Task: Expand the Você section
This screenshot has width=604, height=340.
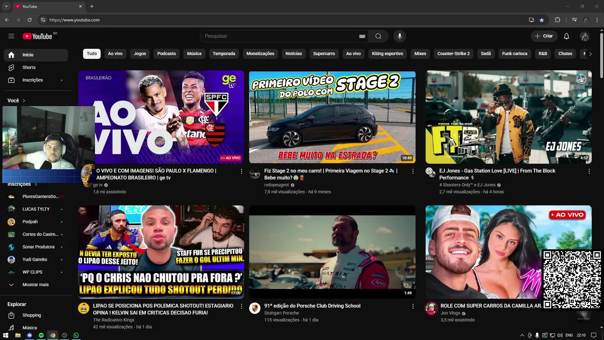Action: [x=17, y=101]
